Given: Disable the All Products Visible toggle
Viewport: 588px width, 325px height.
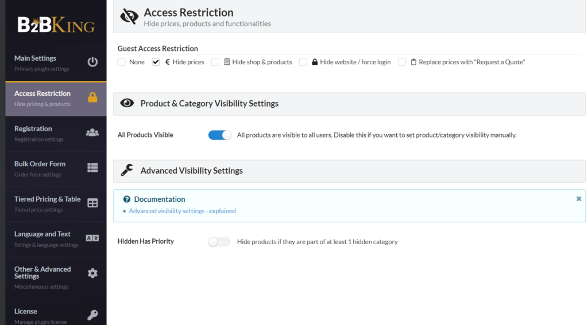Looking at the screenshot, I should [x=219, y=135].
